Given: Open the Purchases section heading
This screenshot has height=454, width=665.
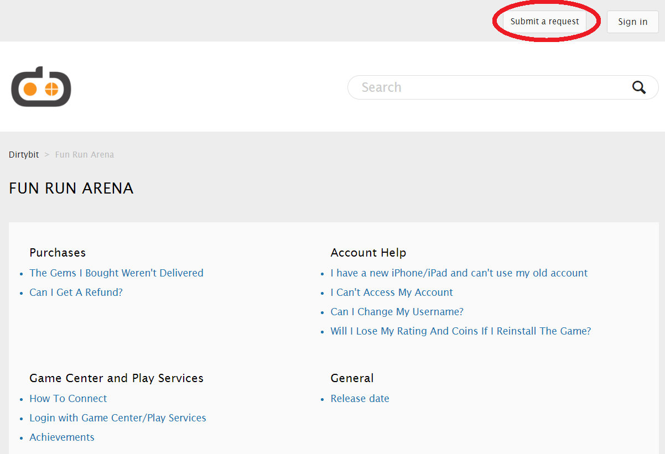Looking at the screenshot, I should point(58,253).
